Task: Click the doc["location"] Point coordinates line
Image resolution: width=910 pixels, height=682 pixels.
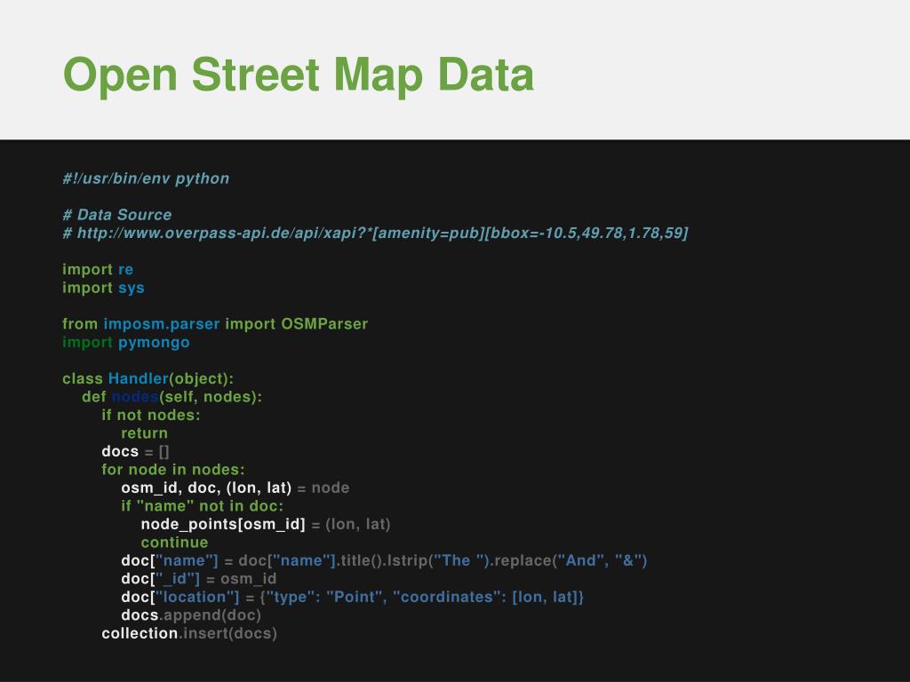Action: coord(352,598)
